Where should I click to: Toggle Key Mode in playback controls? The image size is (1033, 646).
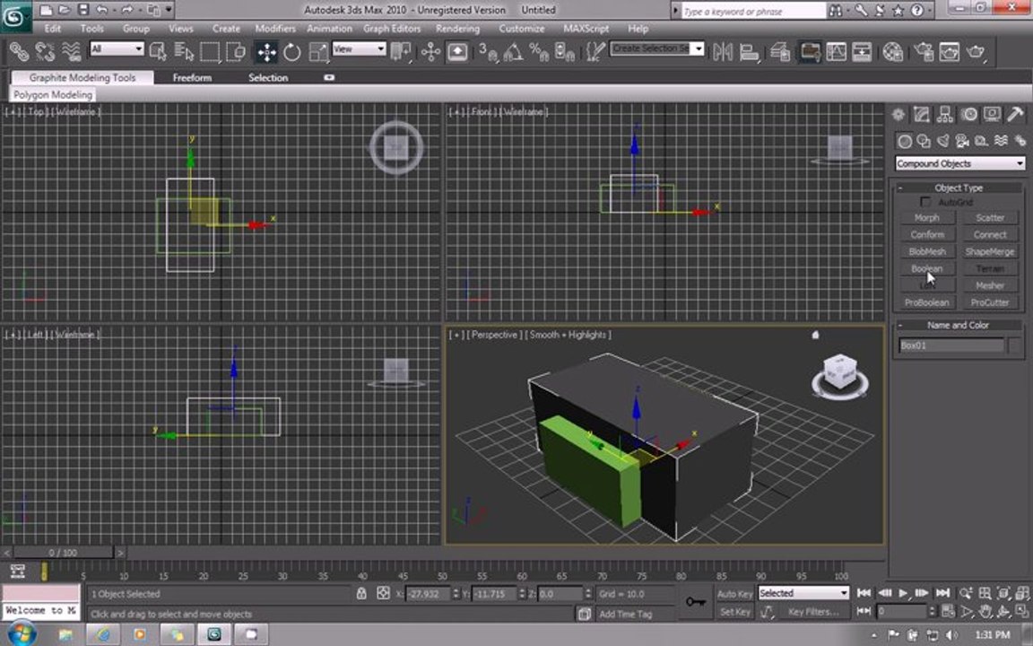coord(863,612)
